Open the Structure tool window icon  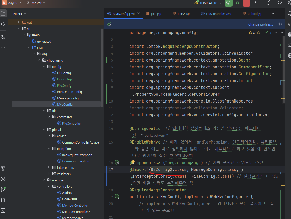3,37
